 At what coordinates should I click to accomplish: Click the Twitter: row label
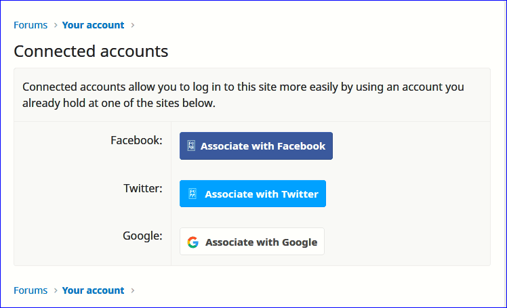141,188
